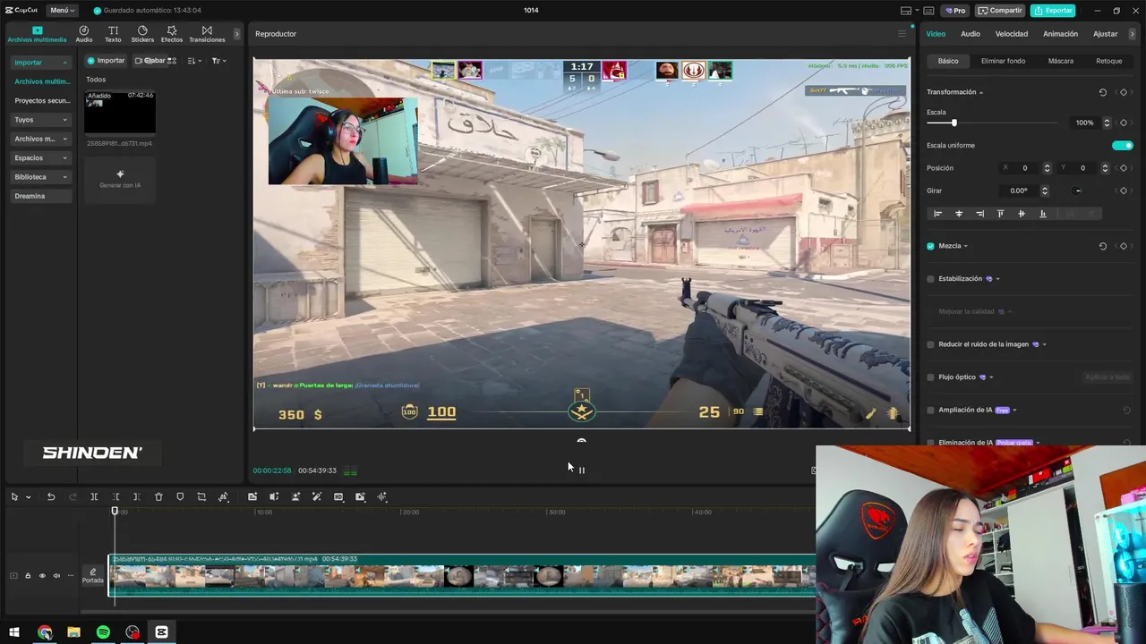Edit the Portada cover

(x=93, y=576)
